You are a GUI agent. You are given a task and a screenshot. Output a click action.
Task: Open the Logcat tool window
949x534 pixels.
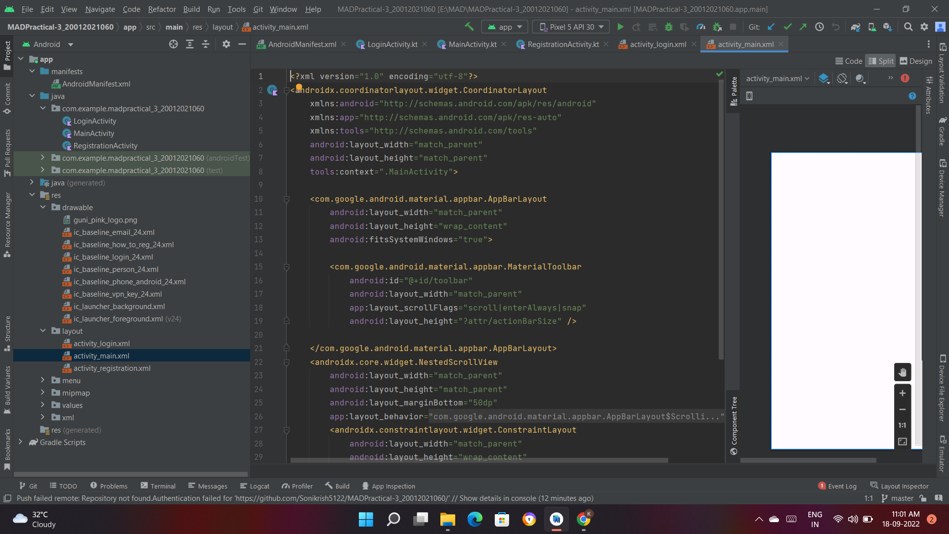[255, 486]
